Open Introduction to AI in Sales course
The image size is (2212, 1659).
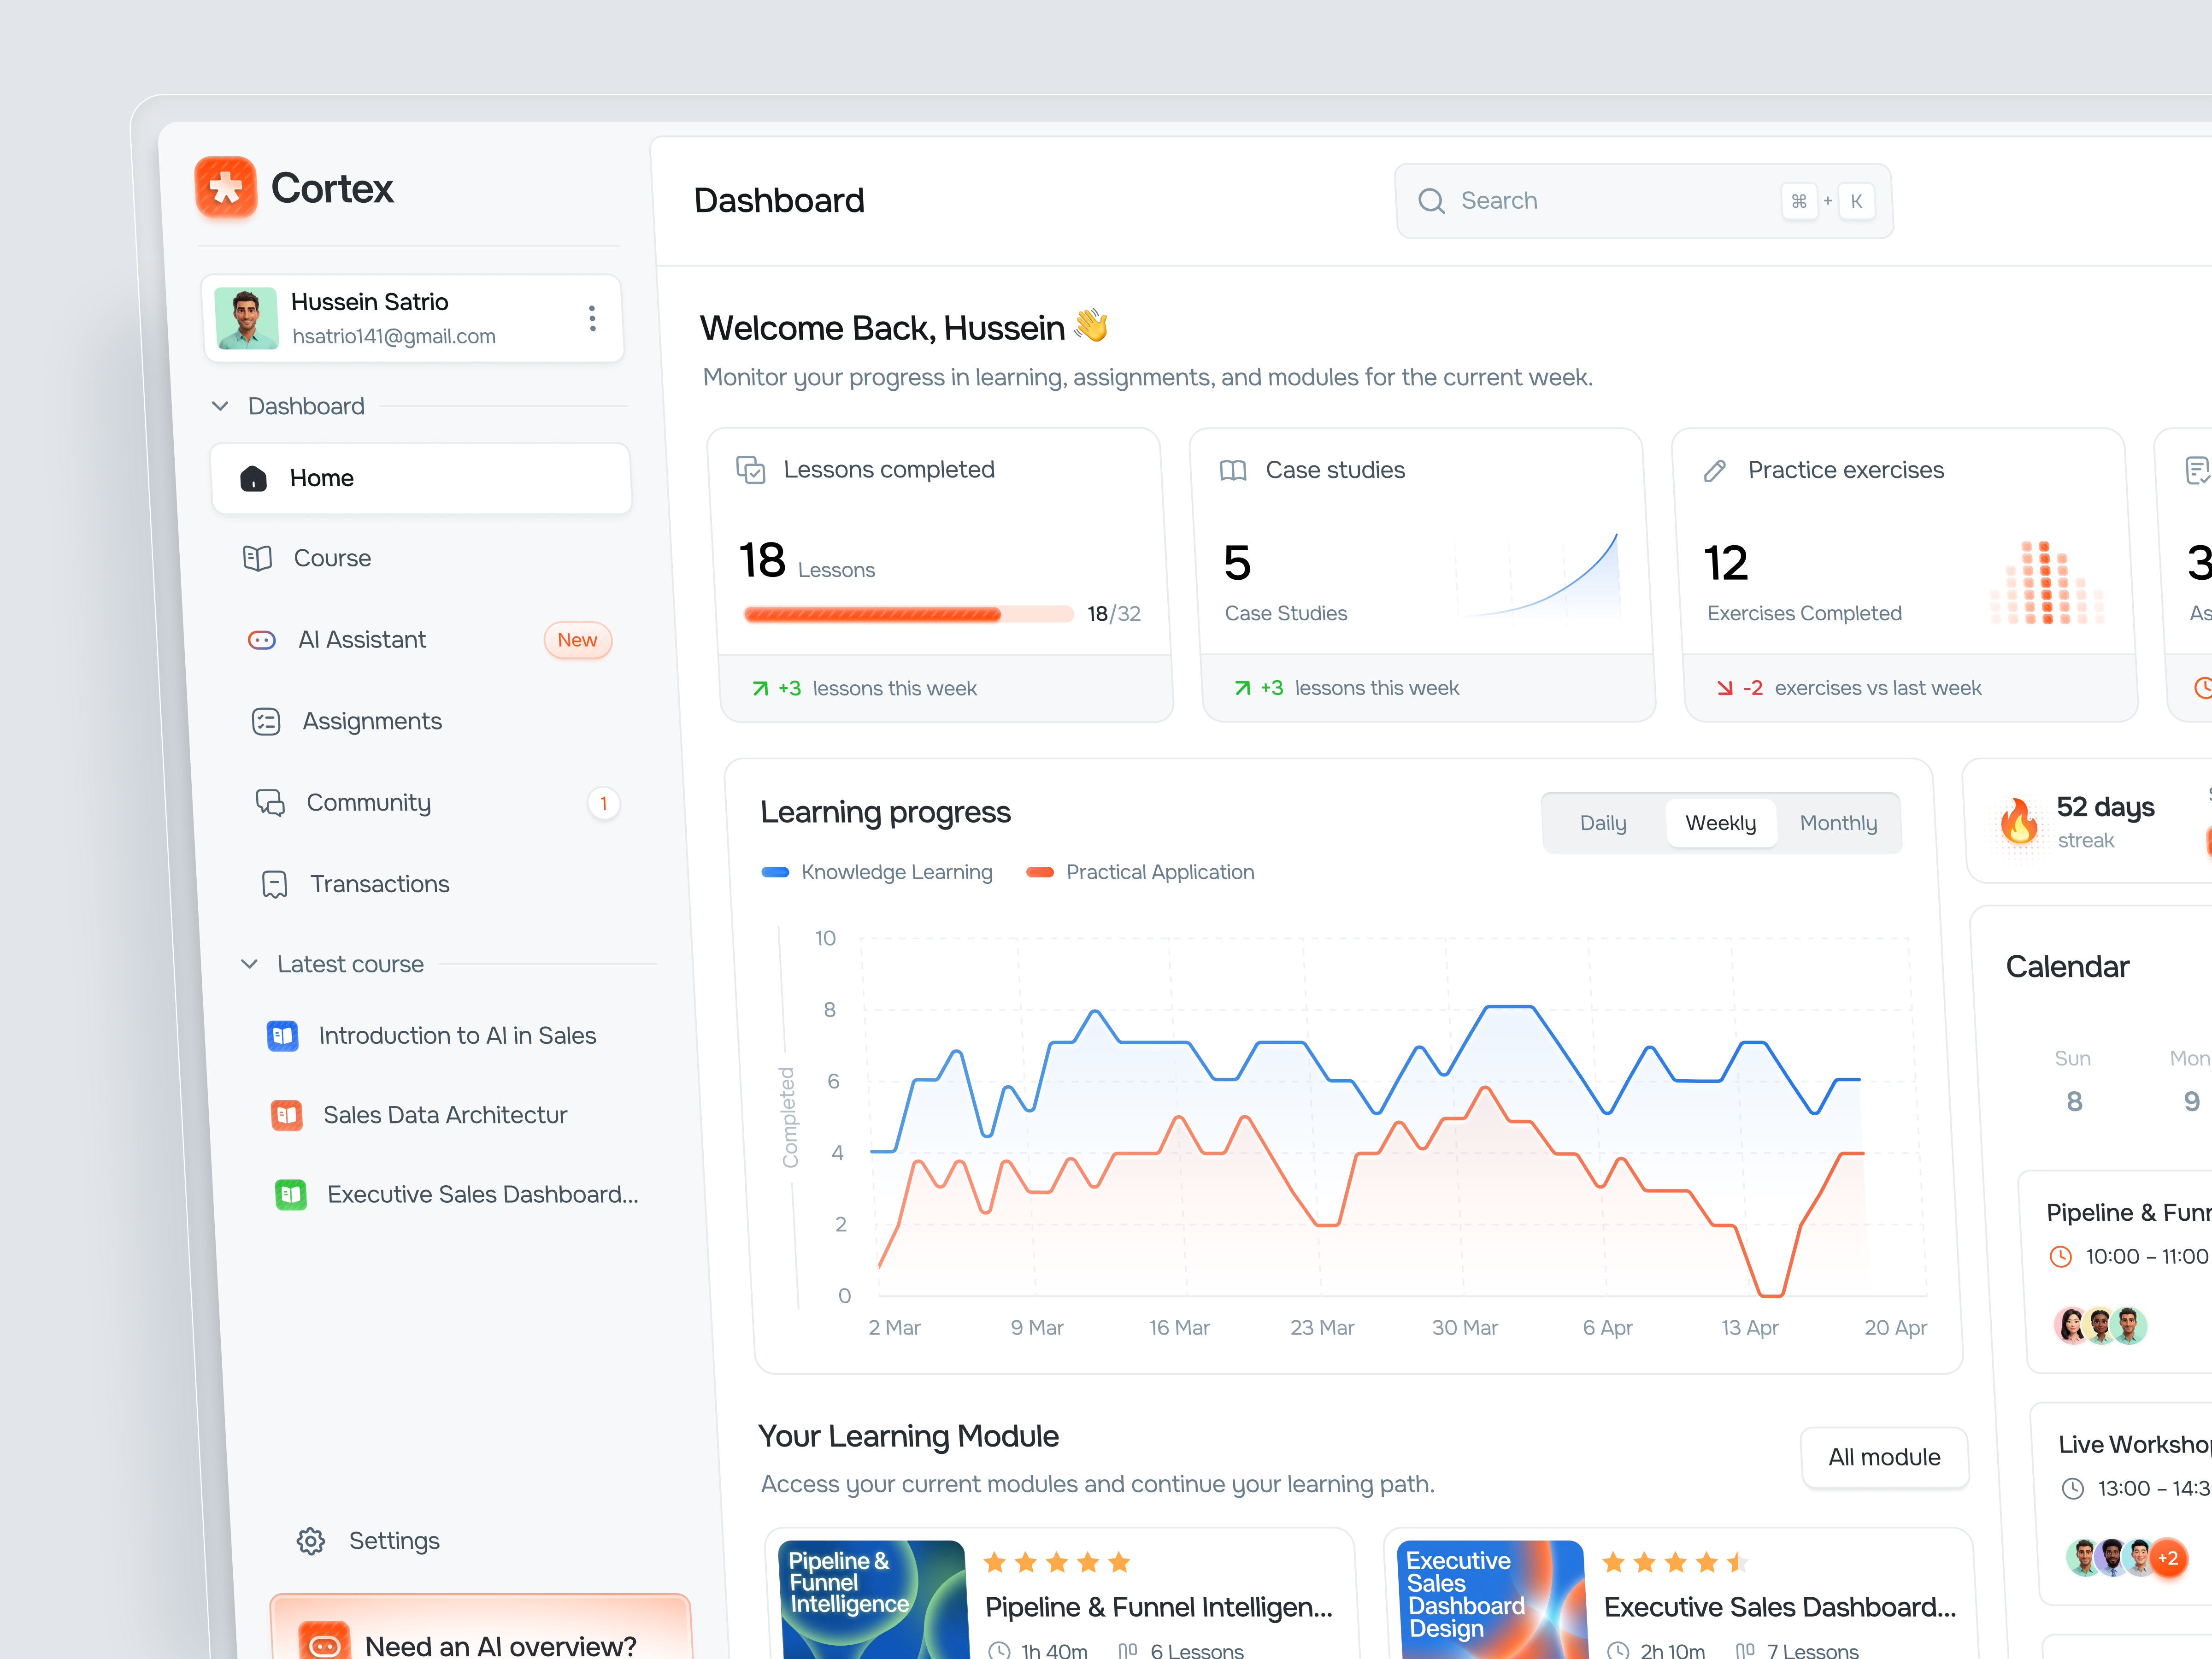click(x=432, y=1035)
